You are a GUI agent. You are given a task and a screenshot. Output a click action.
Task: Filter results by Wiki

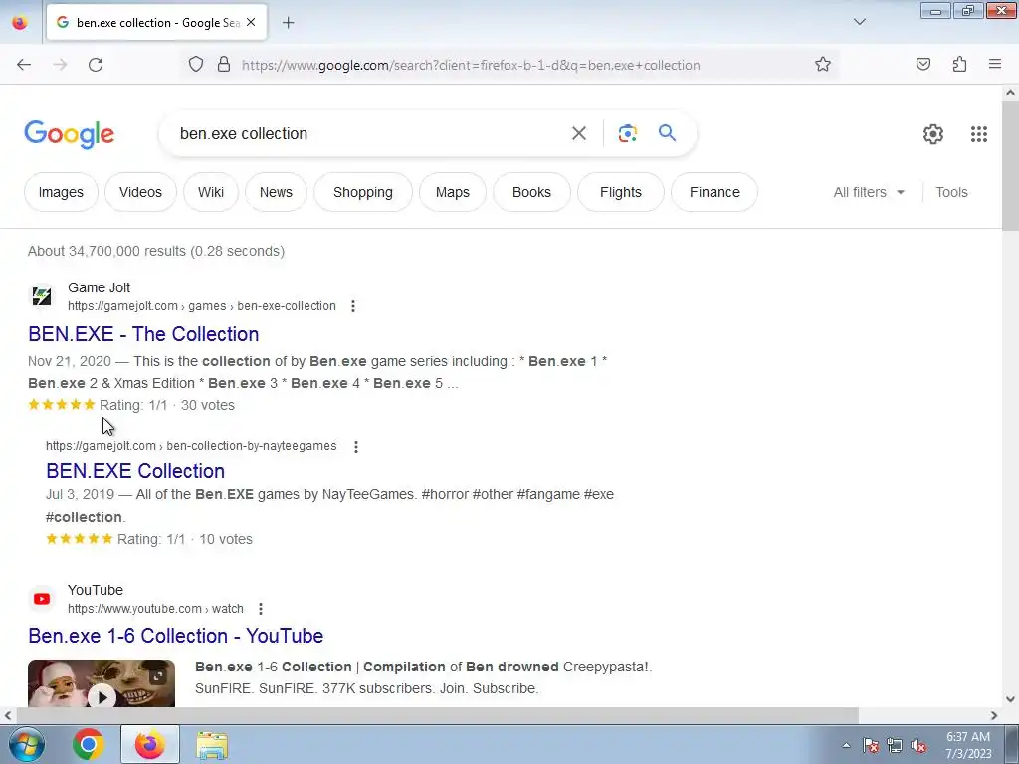click(x=211, y=192)
